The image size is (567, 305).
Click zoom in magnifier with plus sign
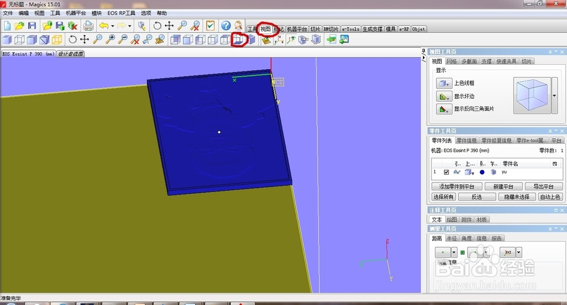click(111, 39)
